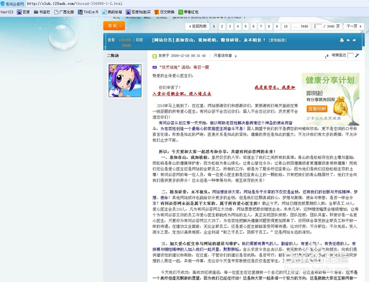369x282 pixels.
Task: Click the view count 1451858
Action: 125,40
